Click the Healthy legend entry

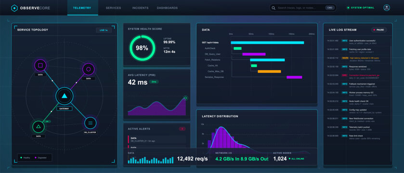click(25, 158)
